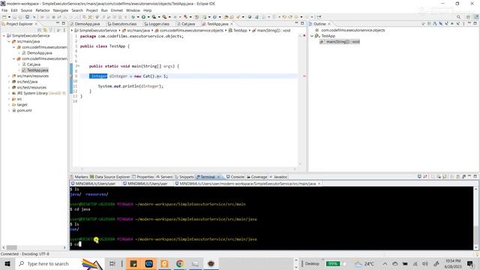
Task: Click the New file icon in toolbar
Action: 4,17
